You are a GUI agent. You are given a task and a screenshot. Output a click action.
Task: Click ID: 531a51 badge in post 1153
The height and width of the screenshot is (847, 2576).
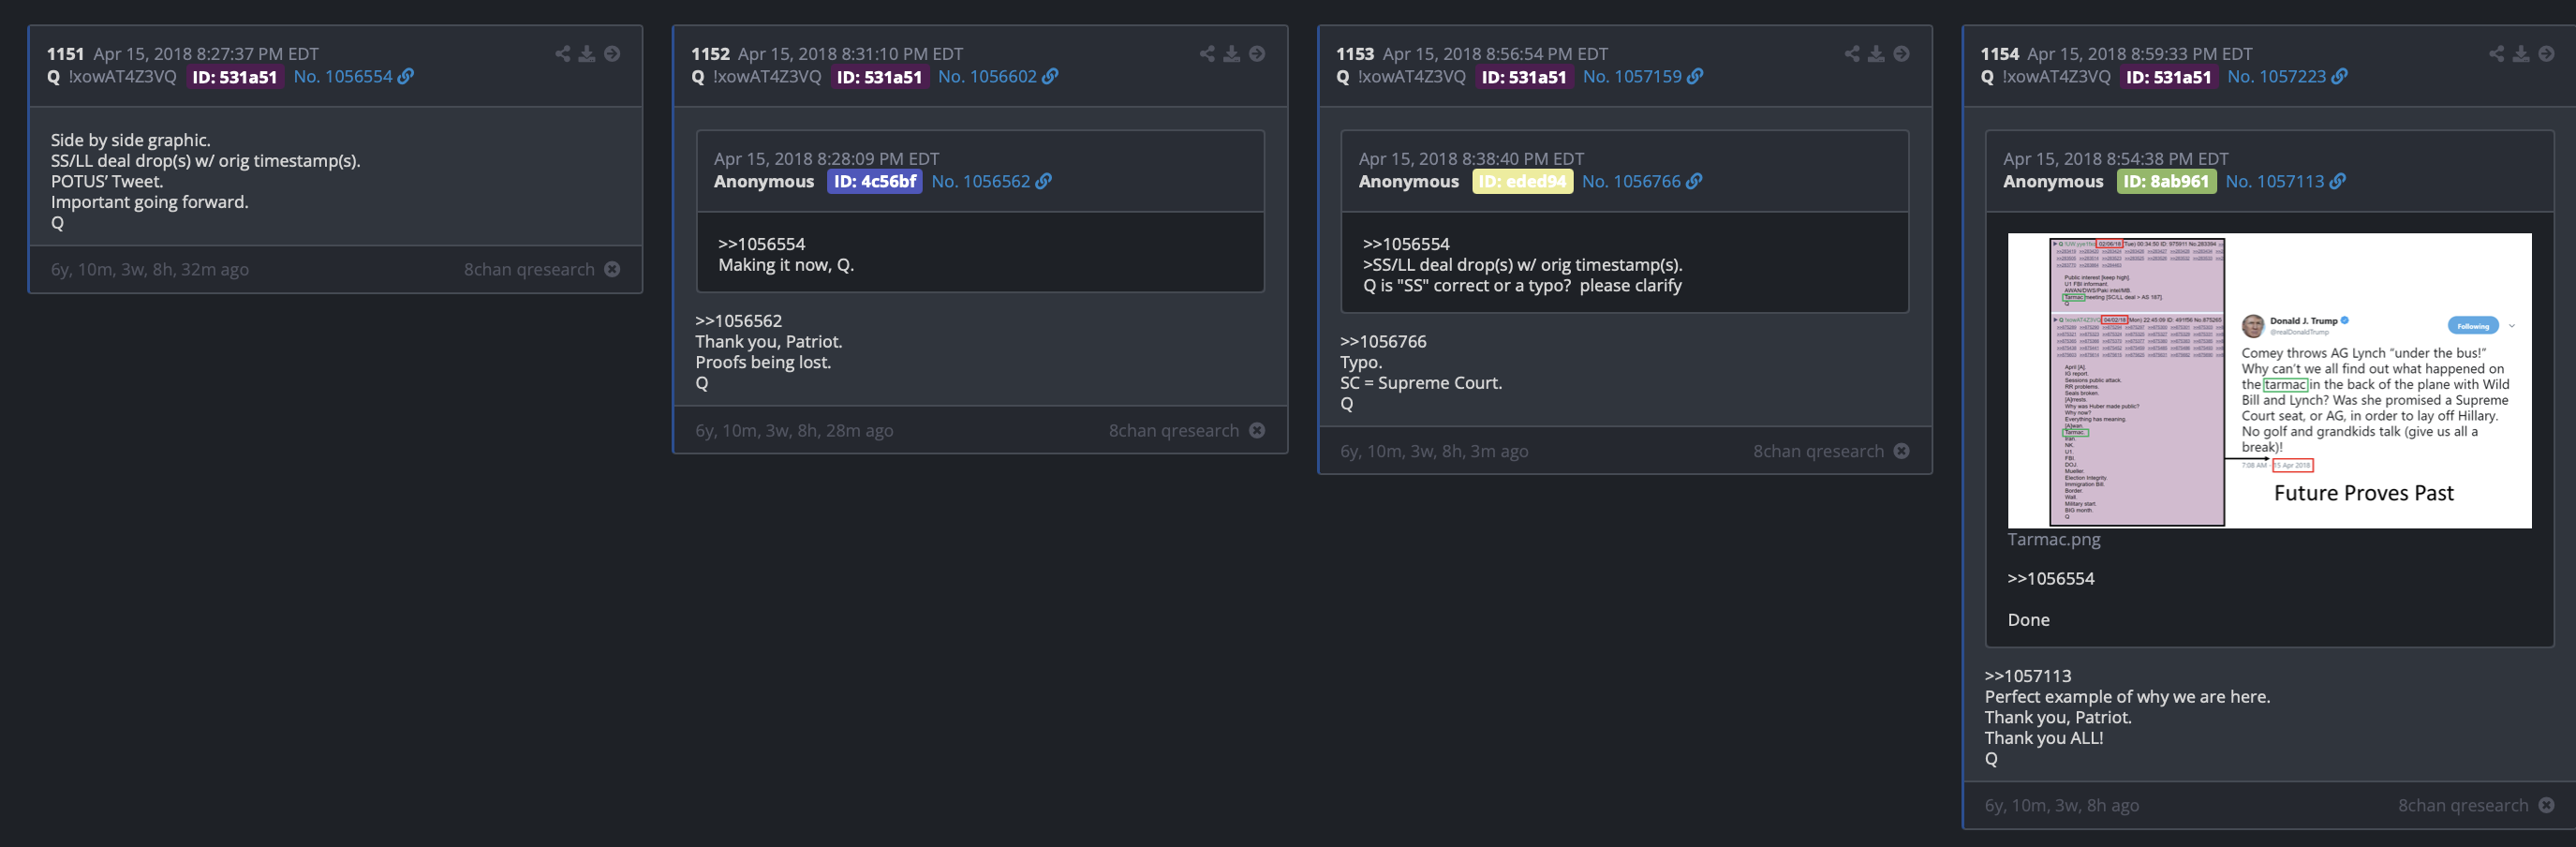[x=1524, y=77]
